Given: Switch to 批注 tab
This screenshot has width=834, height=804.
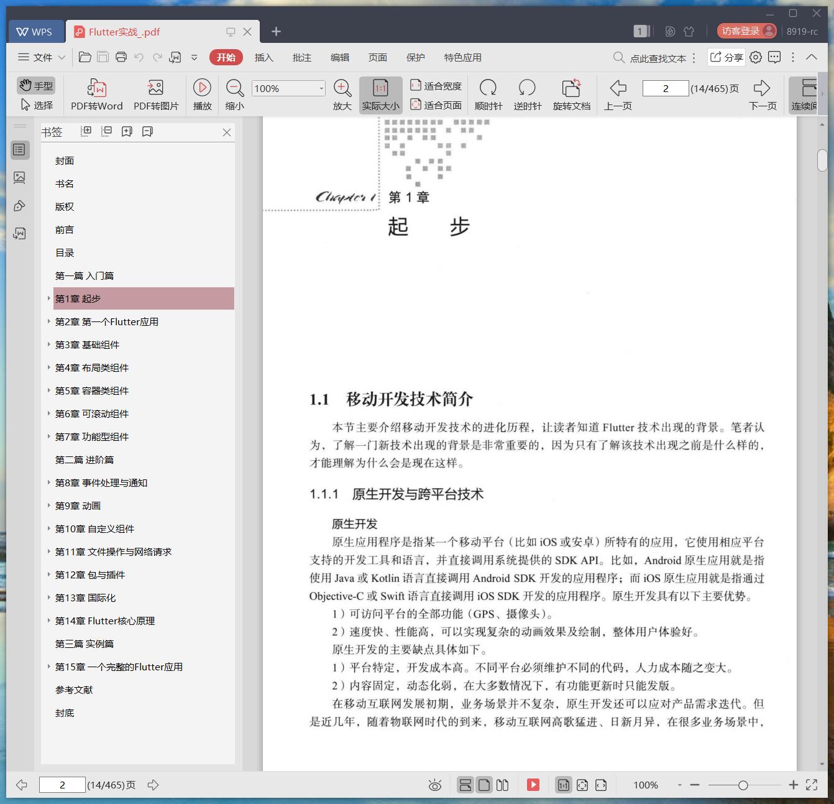Looking at the screenshot, I should pos(301,57).
